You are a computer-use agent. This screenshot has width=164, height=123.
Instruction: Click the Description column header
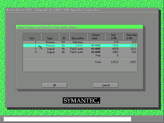[x=78, y=37]
